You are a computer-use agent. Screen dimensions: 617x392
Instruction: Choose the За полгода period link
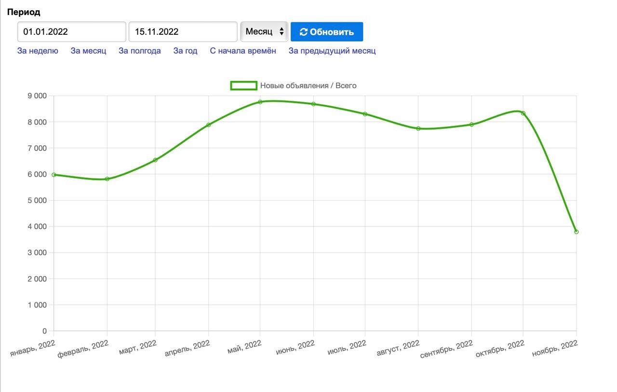point(140,51)
